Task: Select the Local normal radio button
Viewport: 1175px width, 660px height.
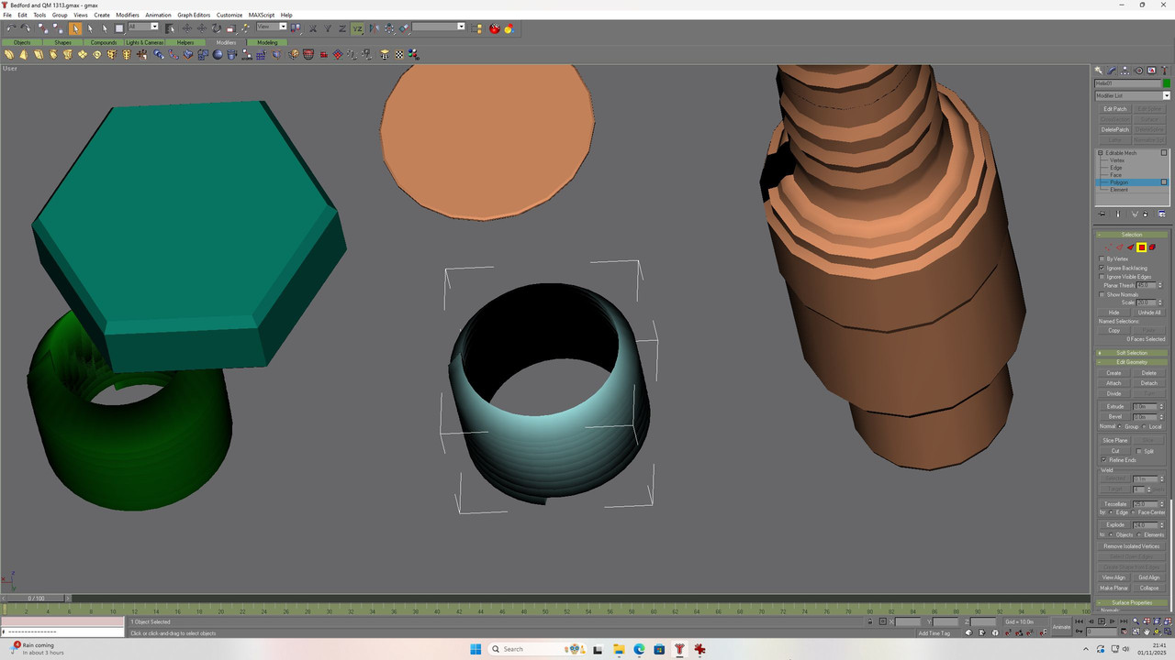Action: [x=1144, y=426]
